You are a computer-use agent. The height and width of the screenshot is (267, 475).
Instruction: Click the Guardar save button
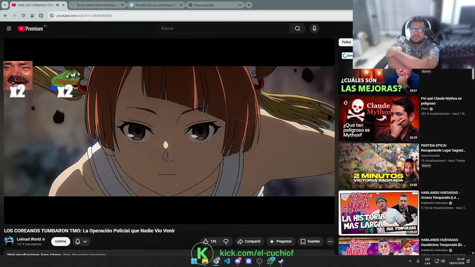click(x=310, y=241)
